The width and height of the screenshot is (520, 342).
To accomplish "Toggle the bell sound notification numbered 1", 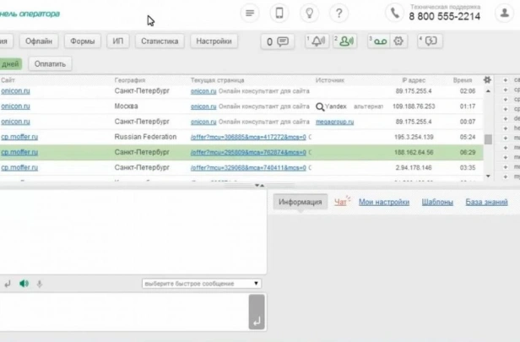I will coord(317,41).
